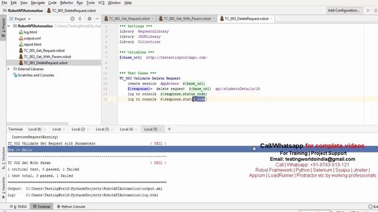
Task: Open the Edit menu
Action: 14,3
